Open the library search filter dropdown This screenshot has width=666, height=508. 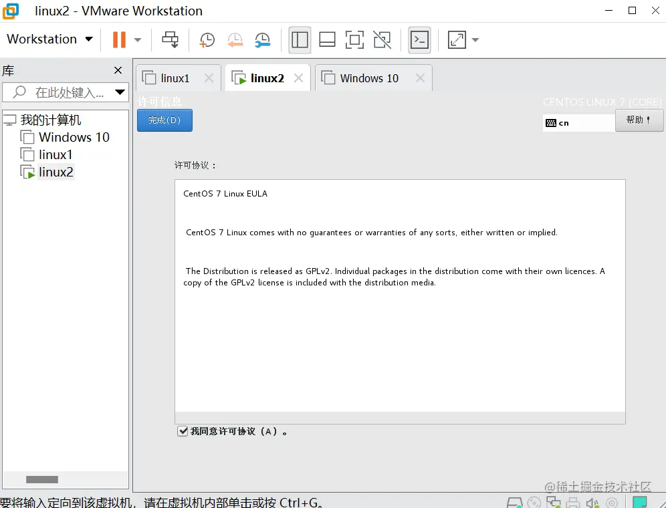[x=120, y=92]
